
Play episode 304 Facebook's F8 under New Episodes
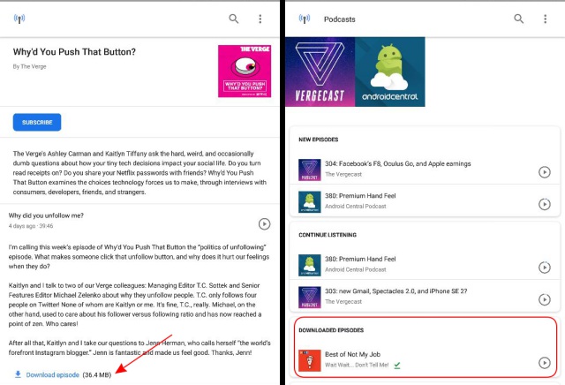(x=544, y=172)
